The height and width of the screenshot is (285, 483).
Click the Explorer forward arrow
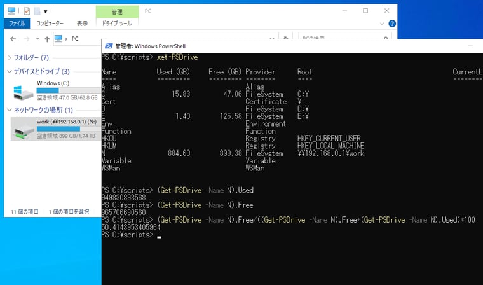(x=27, y=39)
